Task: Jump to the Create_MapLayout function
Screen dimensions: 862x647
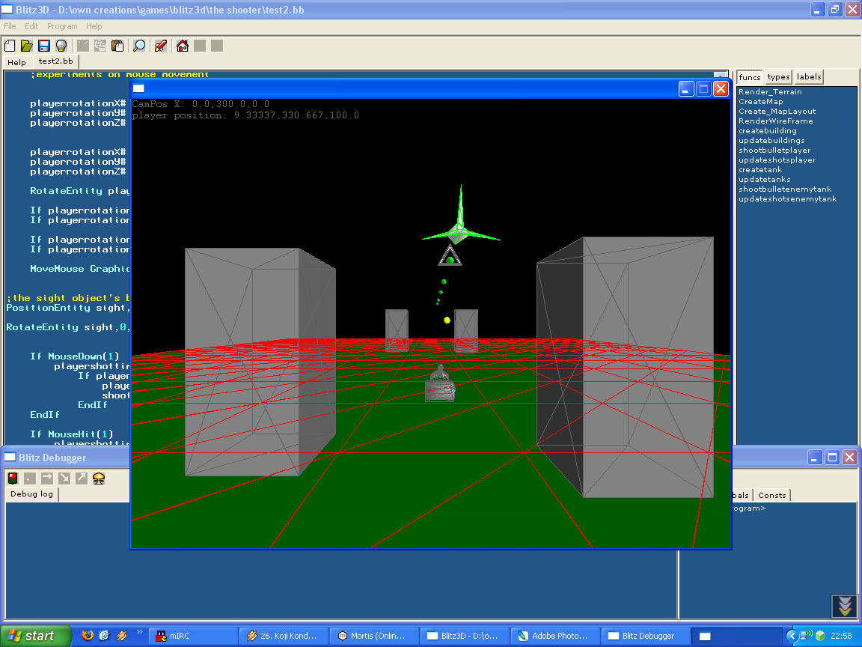Action: pyautogui.click(x=777, y=112)
